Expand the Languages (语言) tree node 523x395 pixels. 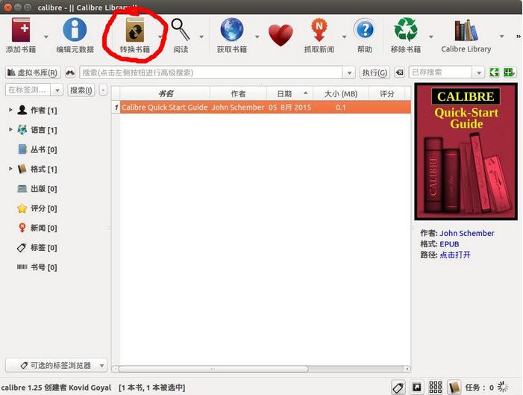(10, 129)
